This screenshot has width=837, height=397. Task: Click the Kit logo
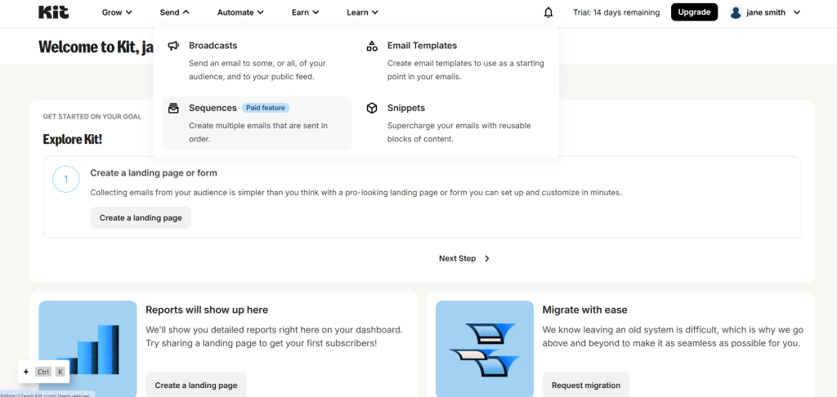point(53,12)
